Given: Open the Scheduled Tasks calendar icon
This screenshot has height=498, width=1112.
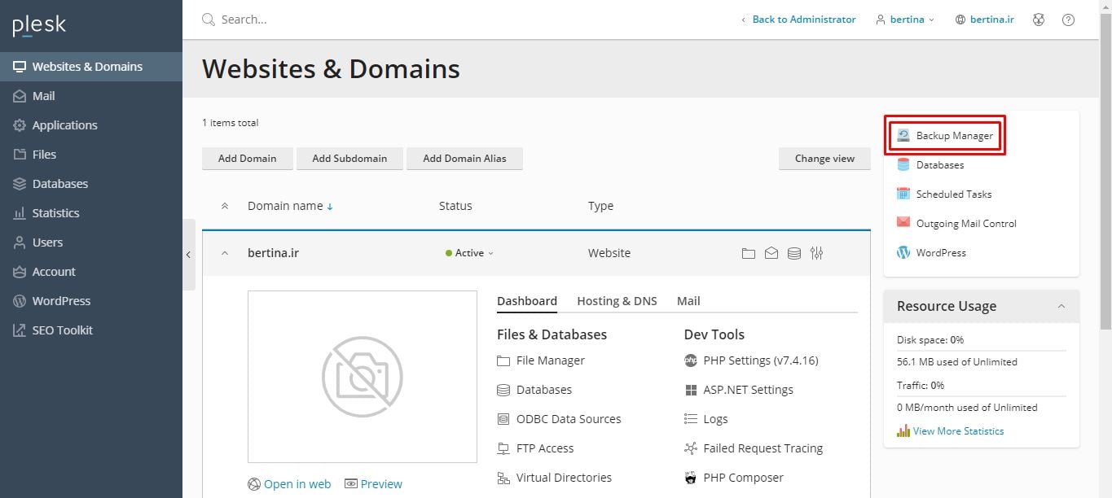Looking at the screenshot, I should 903,194.
